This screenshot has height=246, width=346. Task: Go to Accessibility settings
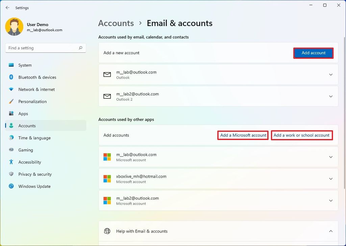pyautogui.click(x=46, y=162)
